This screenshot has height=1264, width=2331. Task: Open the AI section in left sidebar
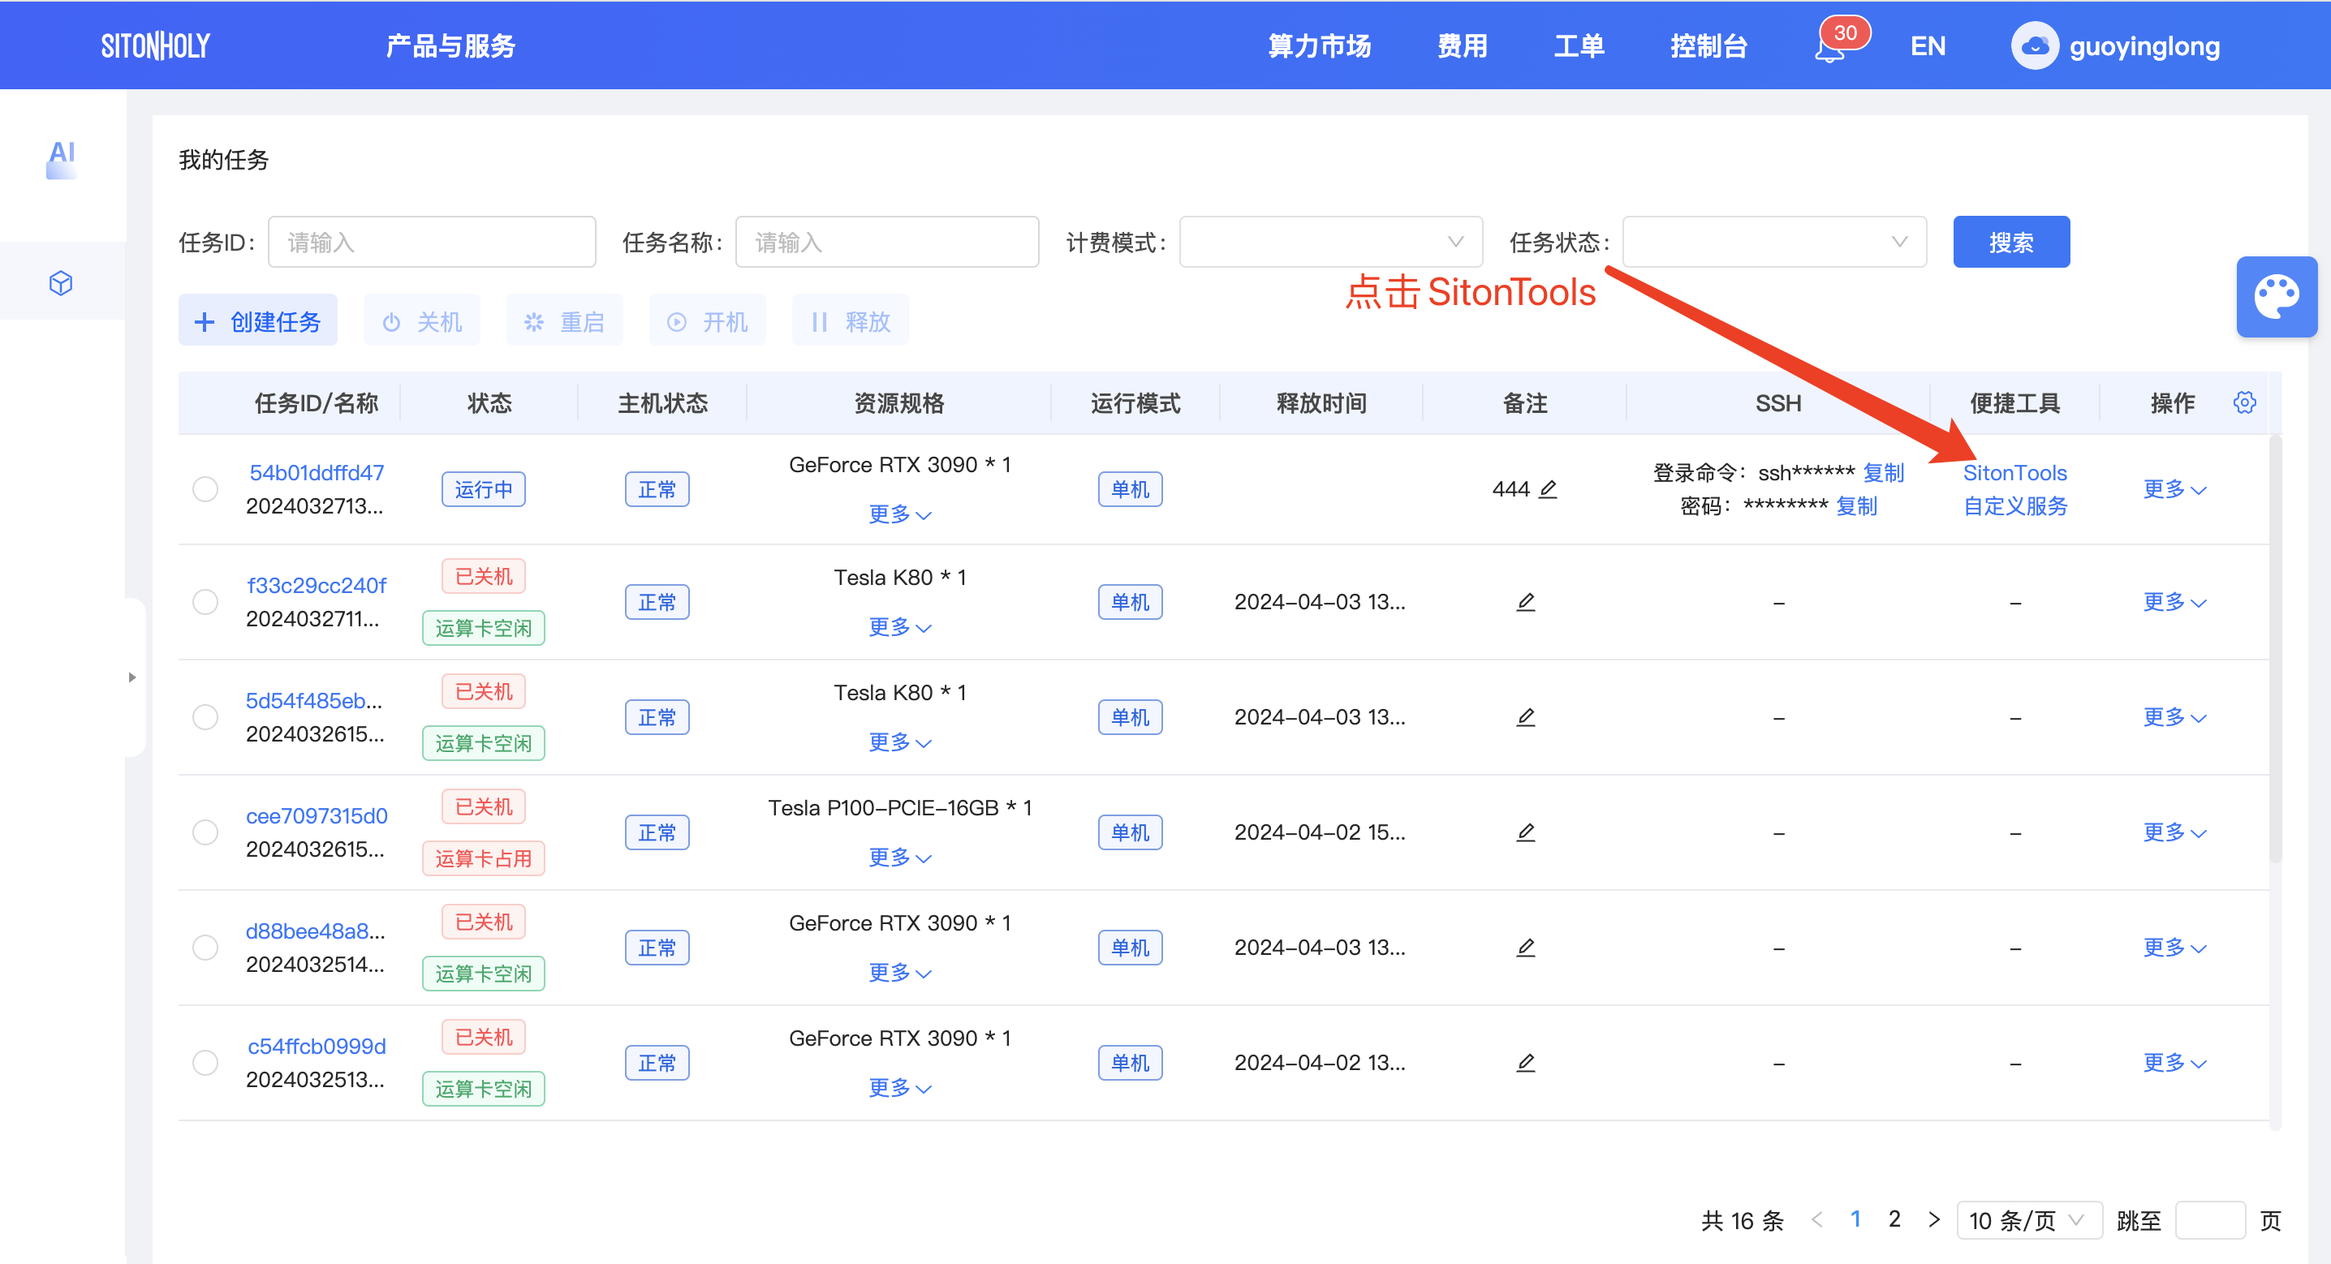(62, 159)
